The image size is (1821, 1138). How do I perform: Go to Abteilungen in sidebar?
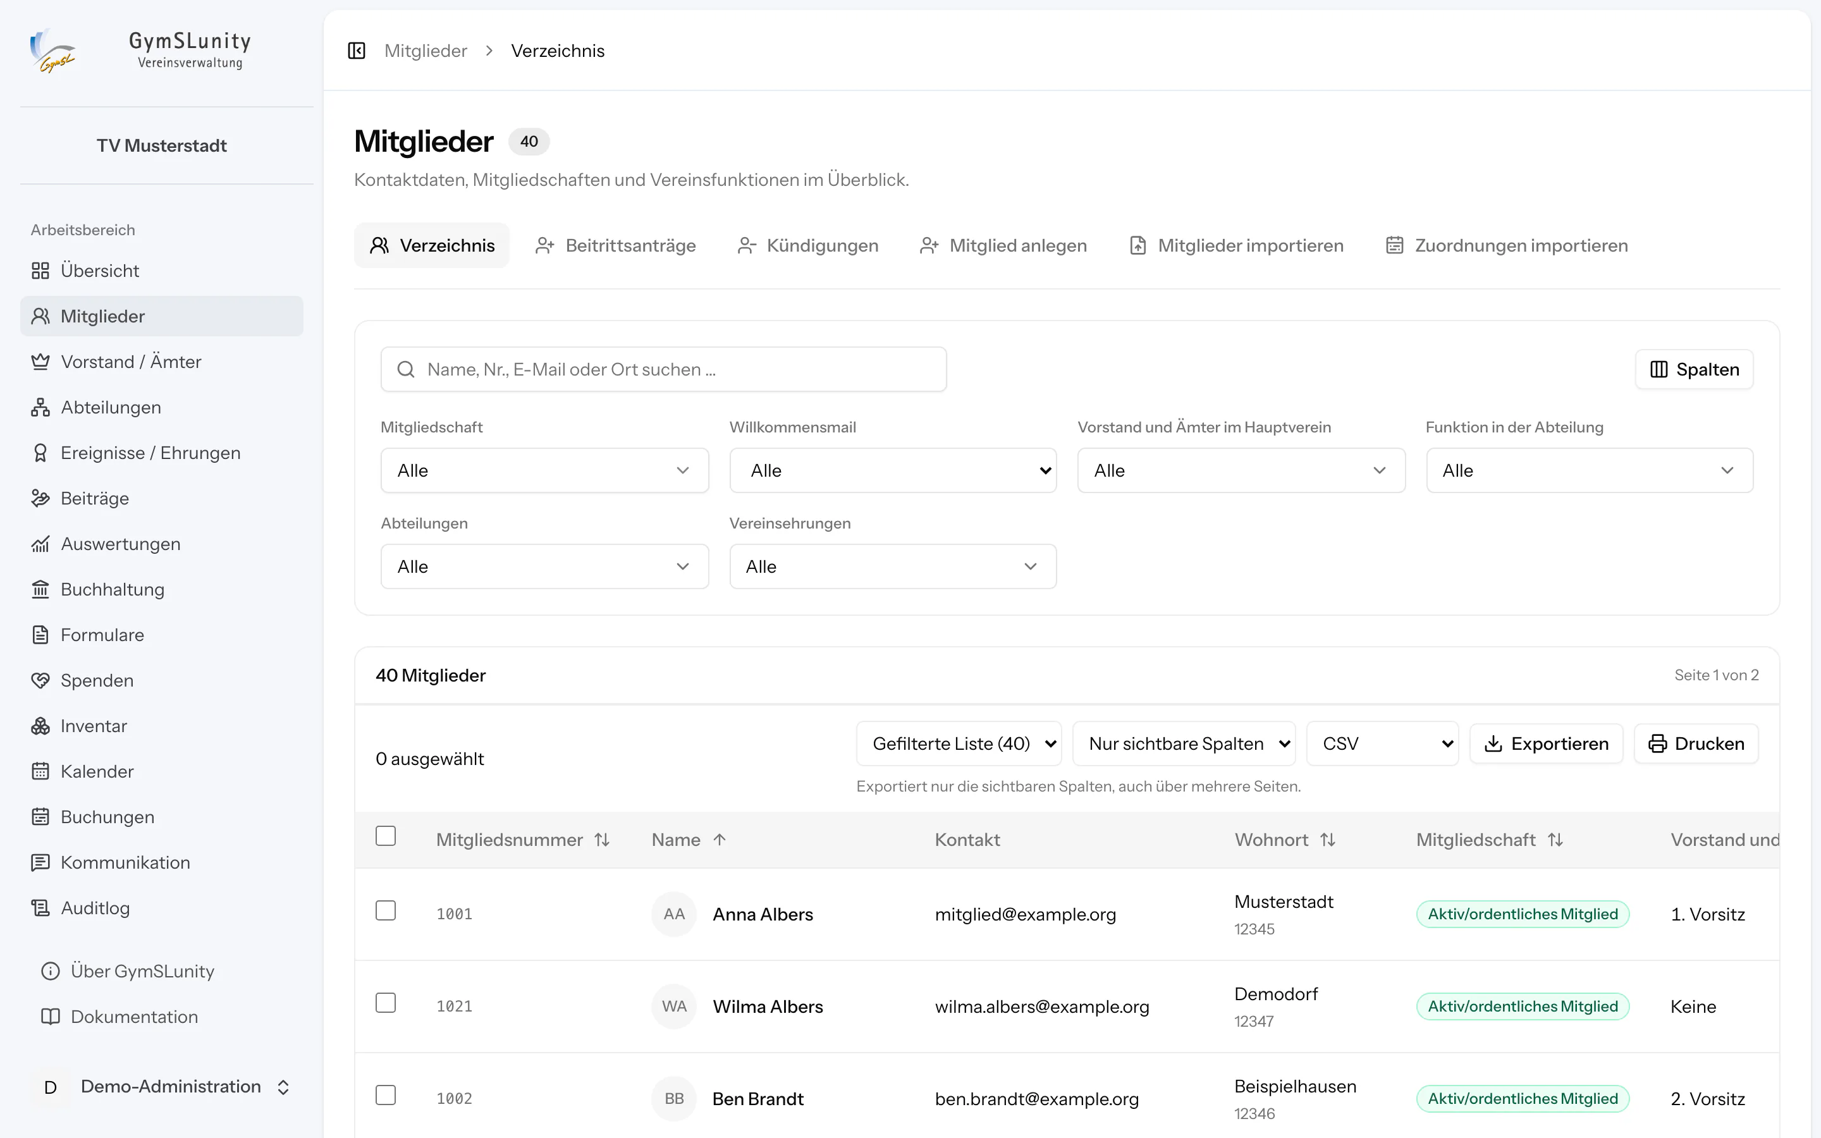click(x=161, y=407)
